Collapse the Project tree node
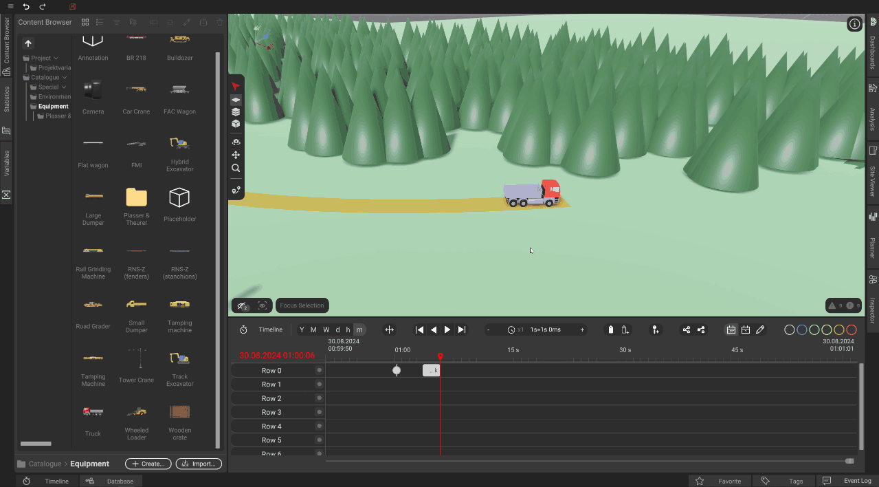 point(56,58)
